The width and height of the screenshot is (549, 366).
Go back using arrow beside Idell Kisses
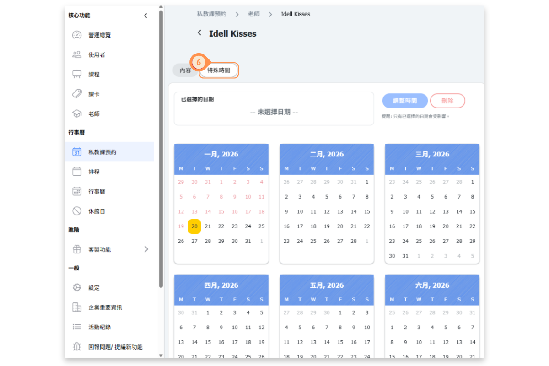click(199, 33)
